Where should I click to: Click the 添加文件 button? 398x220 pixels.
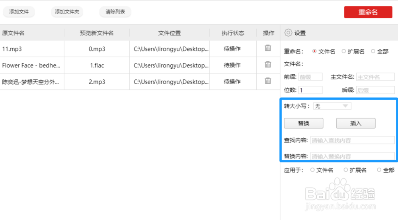19,12
